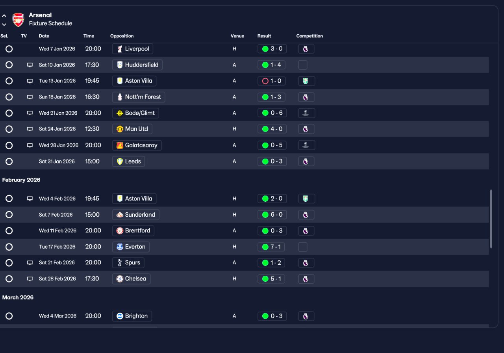
Task: View the 0 - 6 result against Bodø/Glimt
Action: pos(272,113)
